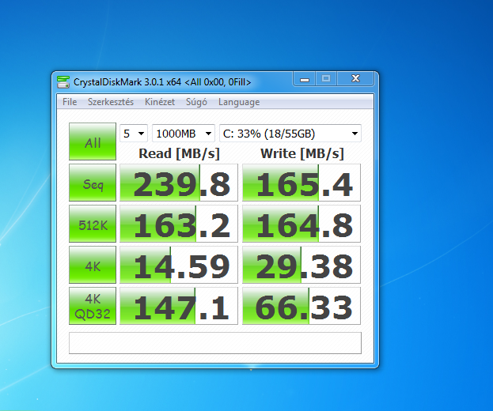Open the File menu
Viewport: 493px width, 411px height.
tap(70, 102)
